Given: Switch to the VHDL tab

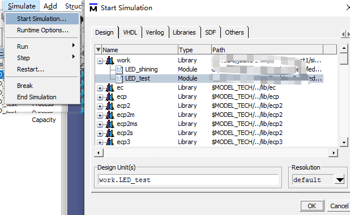Looking at the screenshot, I should pos(130,33).
